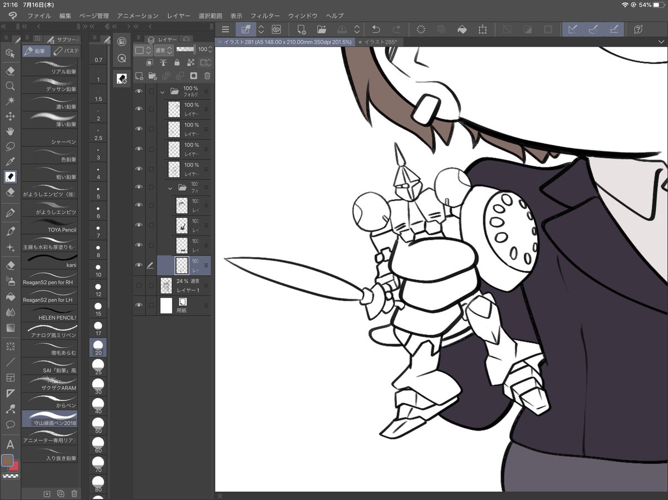Click the red sub color swatch
The image size is (668, 500).
16,467
